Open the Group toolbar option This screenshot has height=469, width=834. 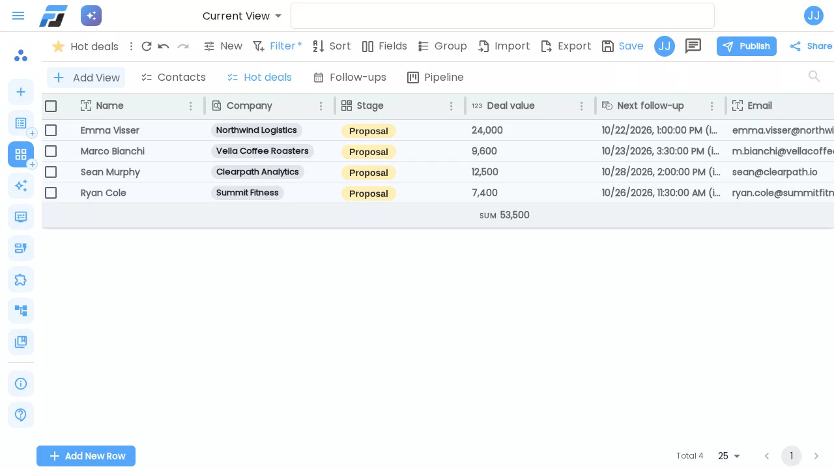click(442, 46)
